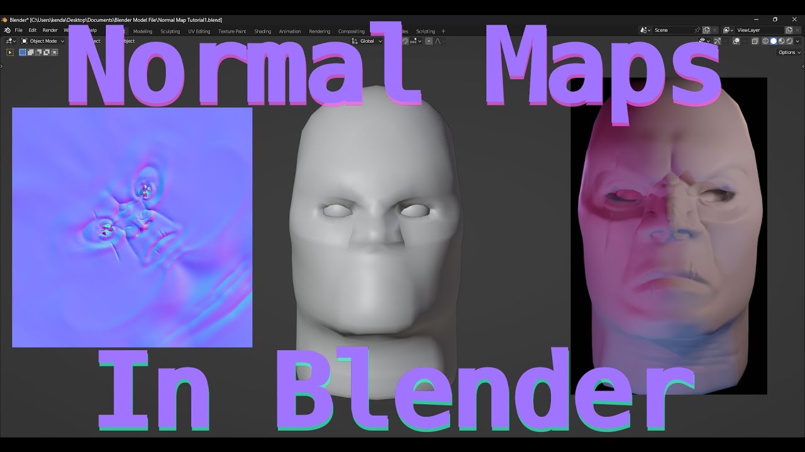The height and width of the screenshot is (452, 805).
Task: Switch to the Shading workspace tab
Action: click(x=263, y=31)
